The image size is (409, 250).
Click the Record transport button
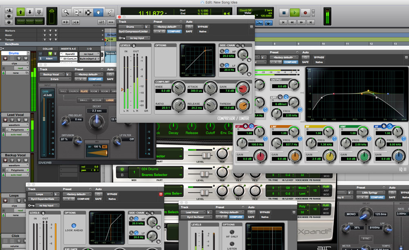point(305,13)
